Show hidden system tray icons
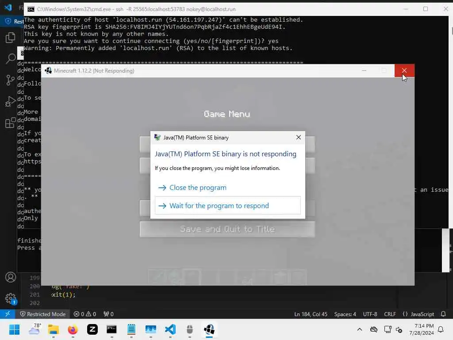The width and height of the screenshot is (453, 340). (359, 329)
